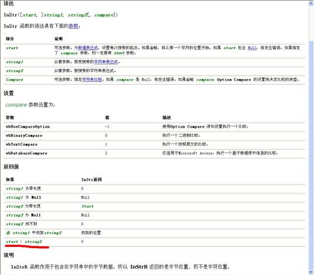Click the red-underlined start > string2 entry
The image size is (314, 275).
[x=24, y=242]
